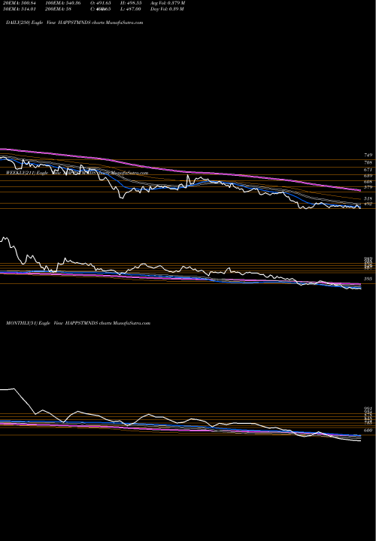Image resolution: width=376 pixels, height=541 pixels.
Task: Click the DAILY(250) Eagle View chart title
Action: pyautogui.click(x=74, y=23)
